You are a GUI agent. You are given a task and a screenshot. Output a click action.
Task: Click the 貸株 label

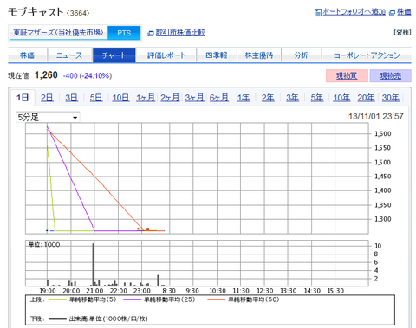[402, 33]
